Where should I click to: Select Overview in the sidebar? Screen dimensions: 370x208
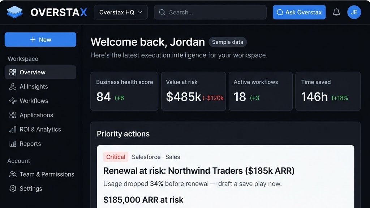[x=40, y=72]
